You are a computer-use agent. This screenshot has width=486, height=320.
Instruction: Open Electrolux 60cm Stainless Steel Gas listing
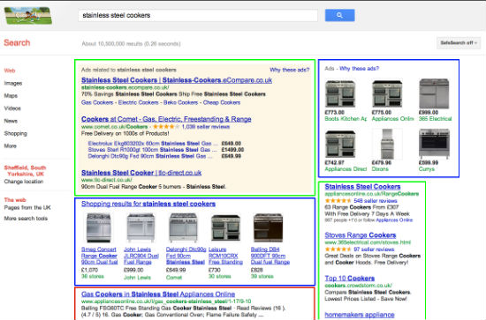click(x=152, y=144)
